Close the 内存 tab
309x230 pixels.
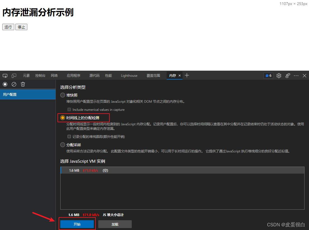(179, 75)
